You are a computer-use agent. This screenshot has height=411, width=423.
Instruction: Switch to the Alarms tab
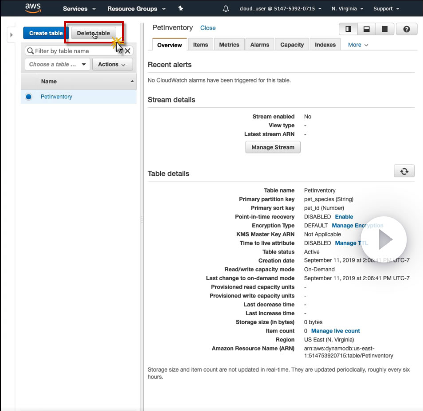coord(259,44)
